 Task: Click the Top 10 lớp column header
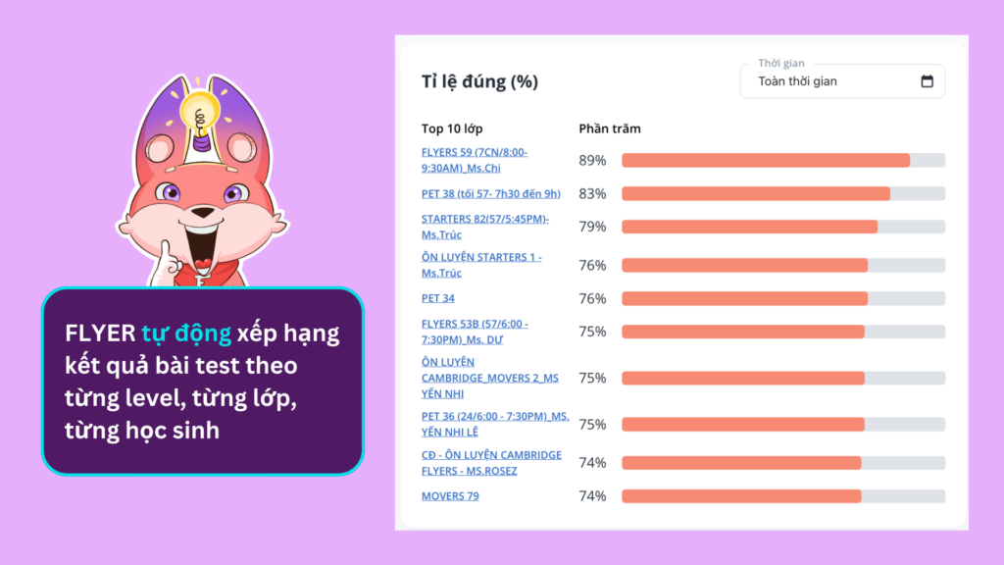(452, 128)
